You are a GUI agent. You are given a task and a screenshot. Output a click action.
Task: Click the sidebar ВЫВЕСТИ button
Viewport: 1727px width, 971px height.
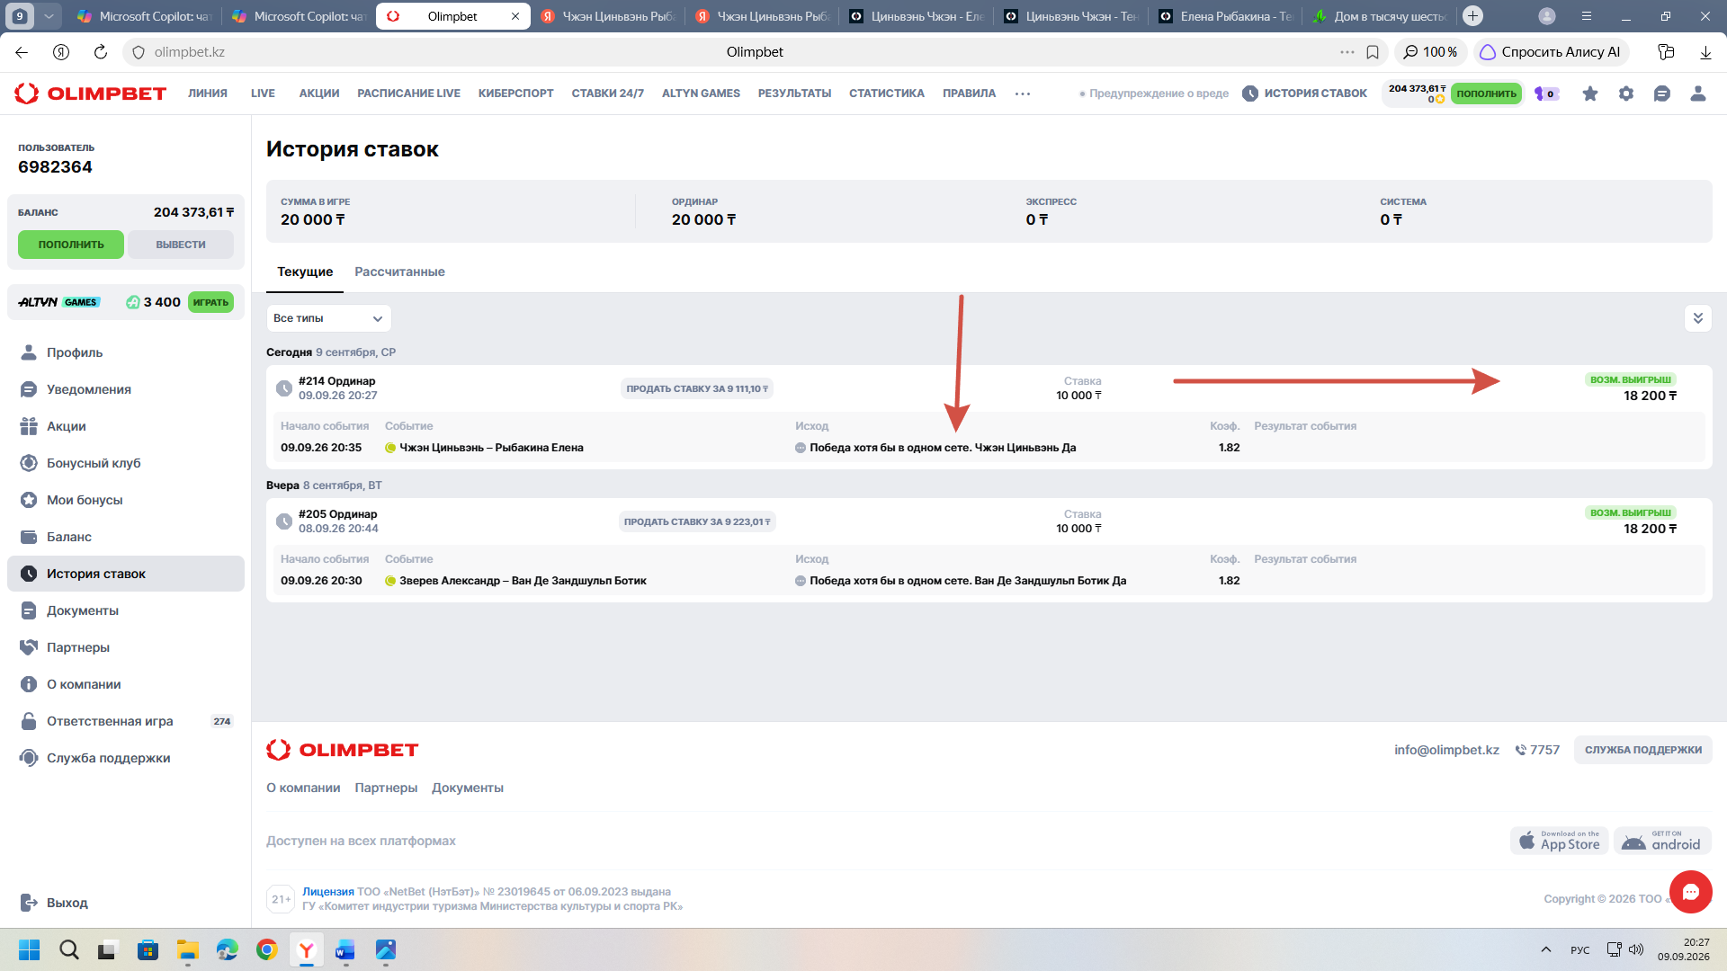pos(181,245)
